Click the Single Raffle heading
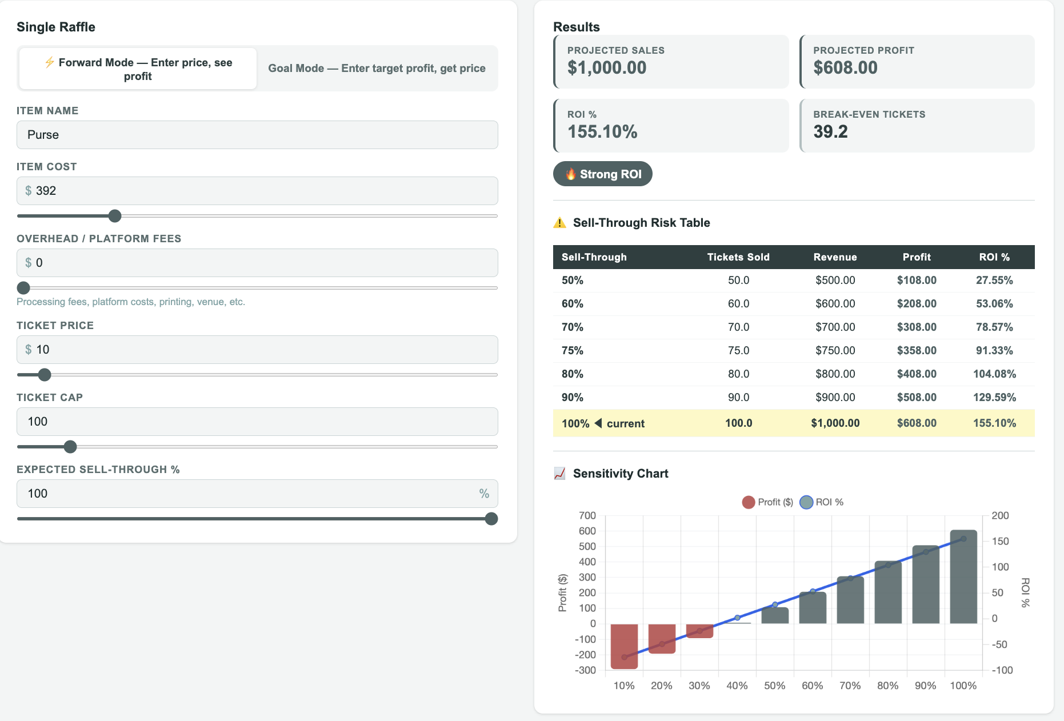1064x721 pixels. [56, 27]
